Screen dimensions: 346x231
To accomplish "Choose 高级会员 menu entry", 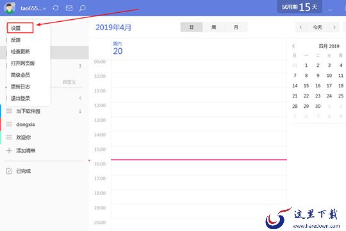I will click(21, 75).
